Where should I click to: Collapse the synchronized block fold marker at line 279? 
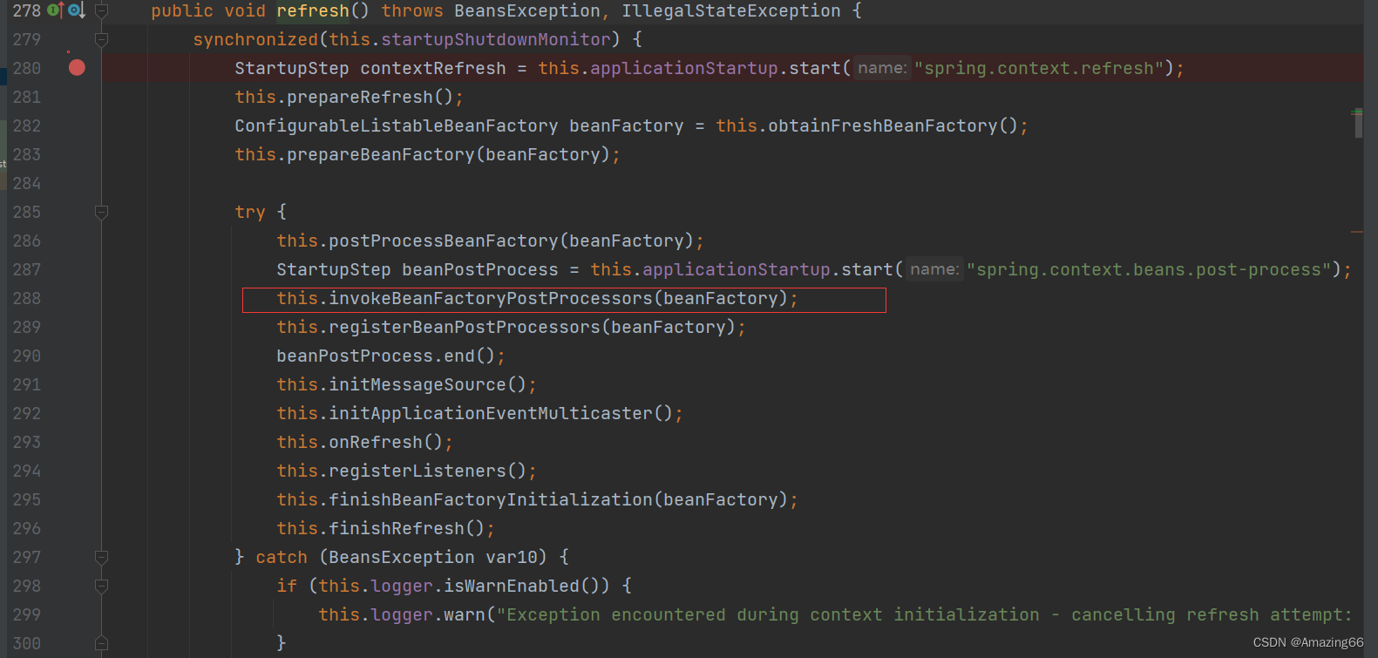click(x=101, y=40)
